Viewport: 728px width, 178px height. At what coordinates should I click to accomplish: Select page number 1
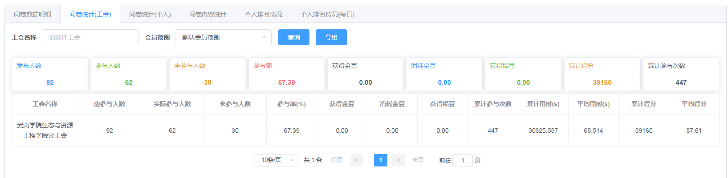coord(380,160)
